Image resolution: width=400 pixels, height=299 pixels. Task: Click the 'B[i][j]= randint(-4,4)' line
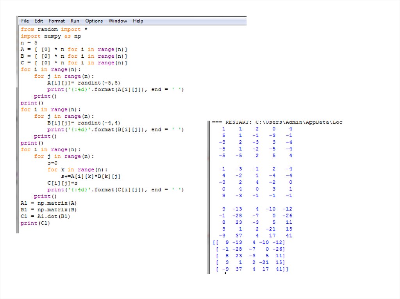tap(83, 123)
